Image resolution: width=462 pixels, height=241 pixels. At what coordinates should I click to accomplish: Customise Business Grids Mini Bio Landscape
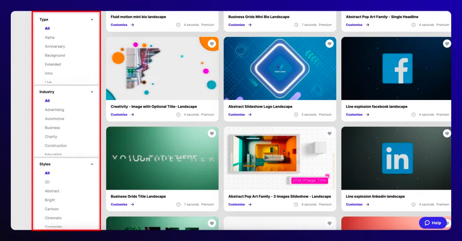[237, 25]
